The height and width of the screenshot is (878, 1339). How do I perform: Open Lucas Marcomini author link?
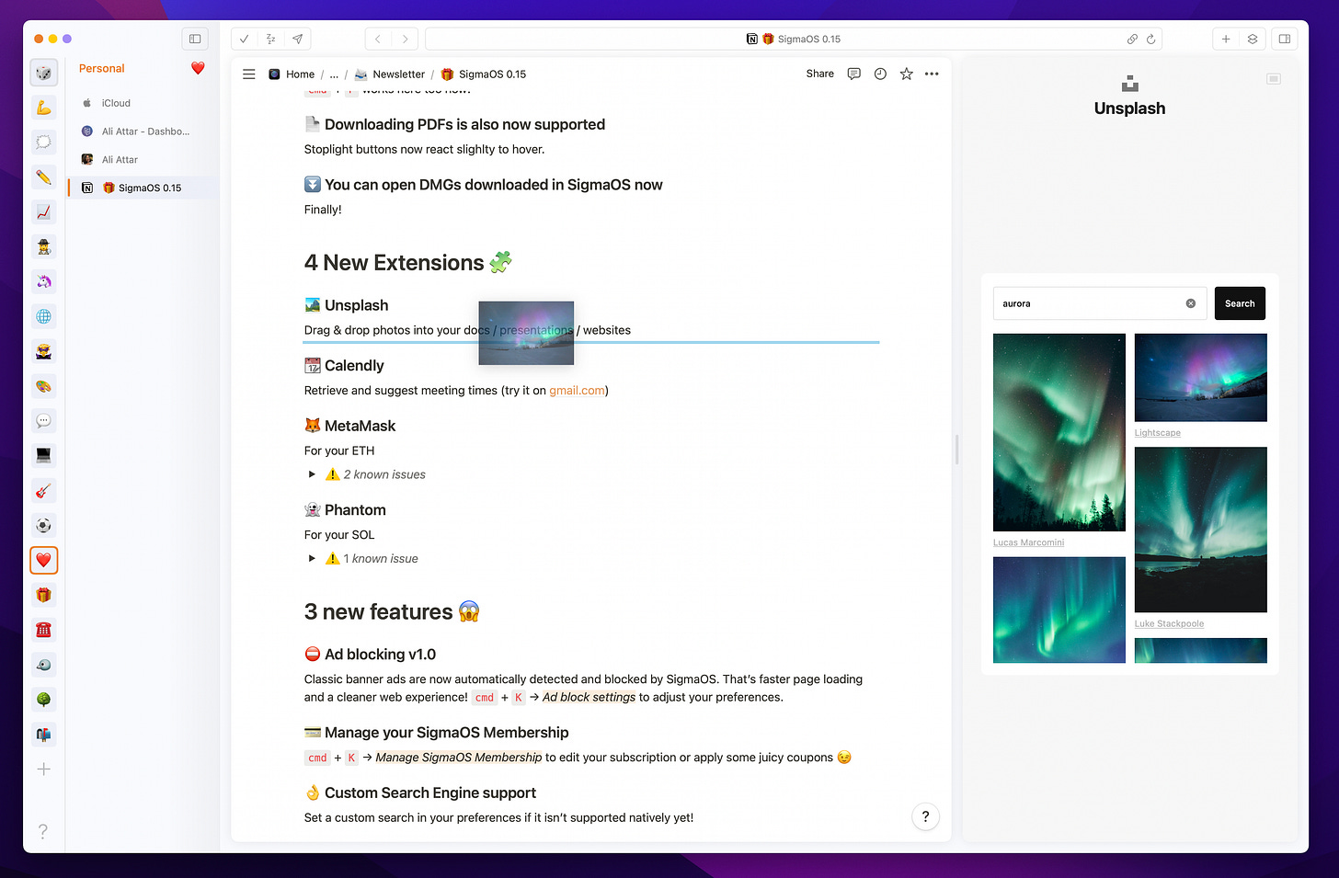click(x=1028, y=542)
